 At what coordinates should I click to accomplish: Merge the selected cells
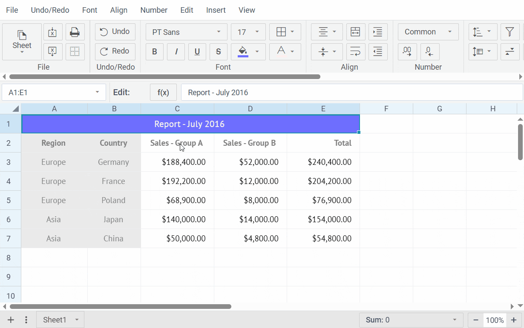[356, 32]
